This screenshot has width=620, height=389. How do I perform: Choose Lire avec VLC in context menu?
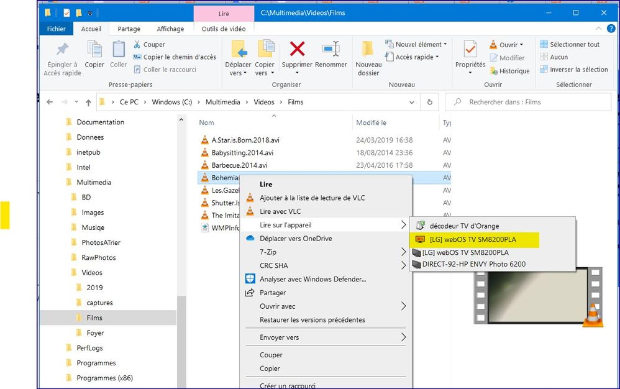pyautogui.click(x=280, y=211)
